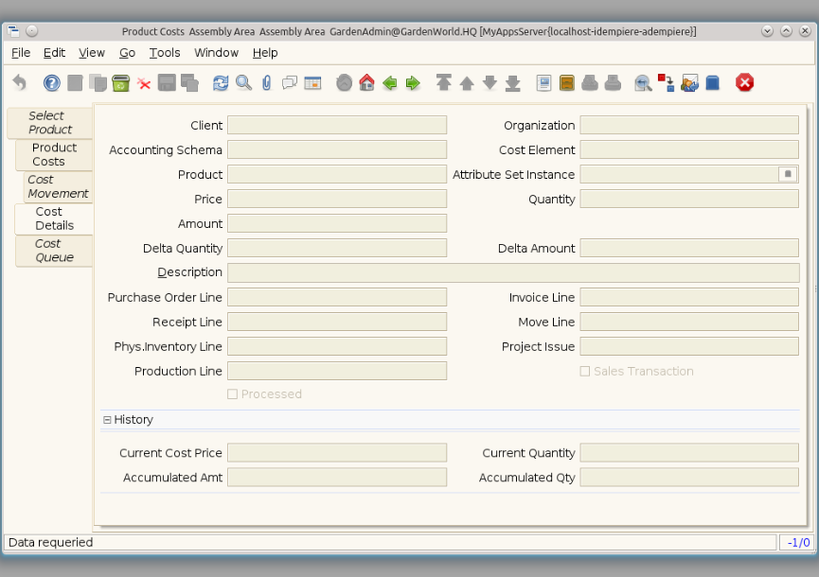Click the red X delete-selection icon
Viewport: 819px width, 577px height.
144,82
